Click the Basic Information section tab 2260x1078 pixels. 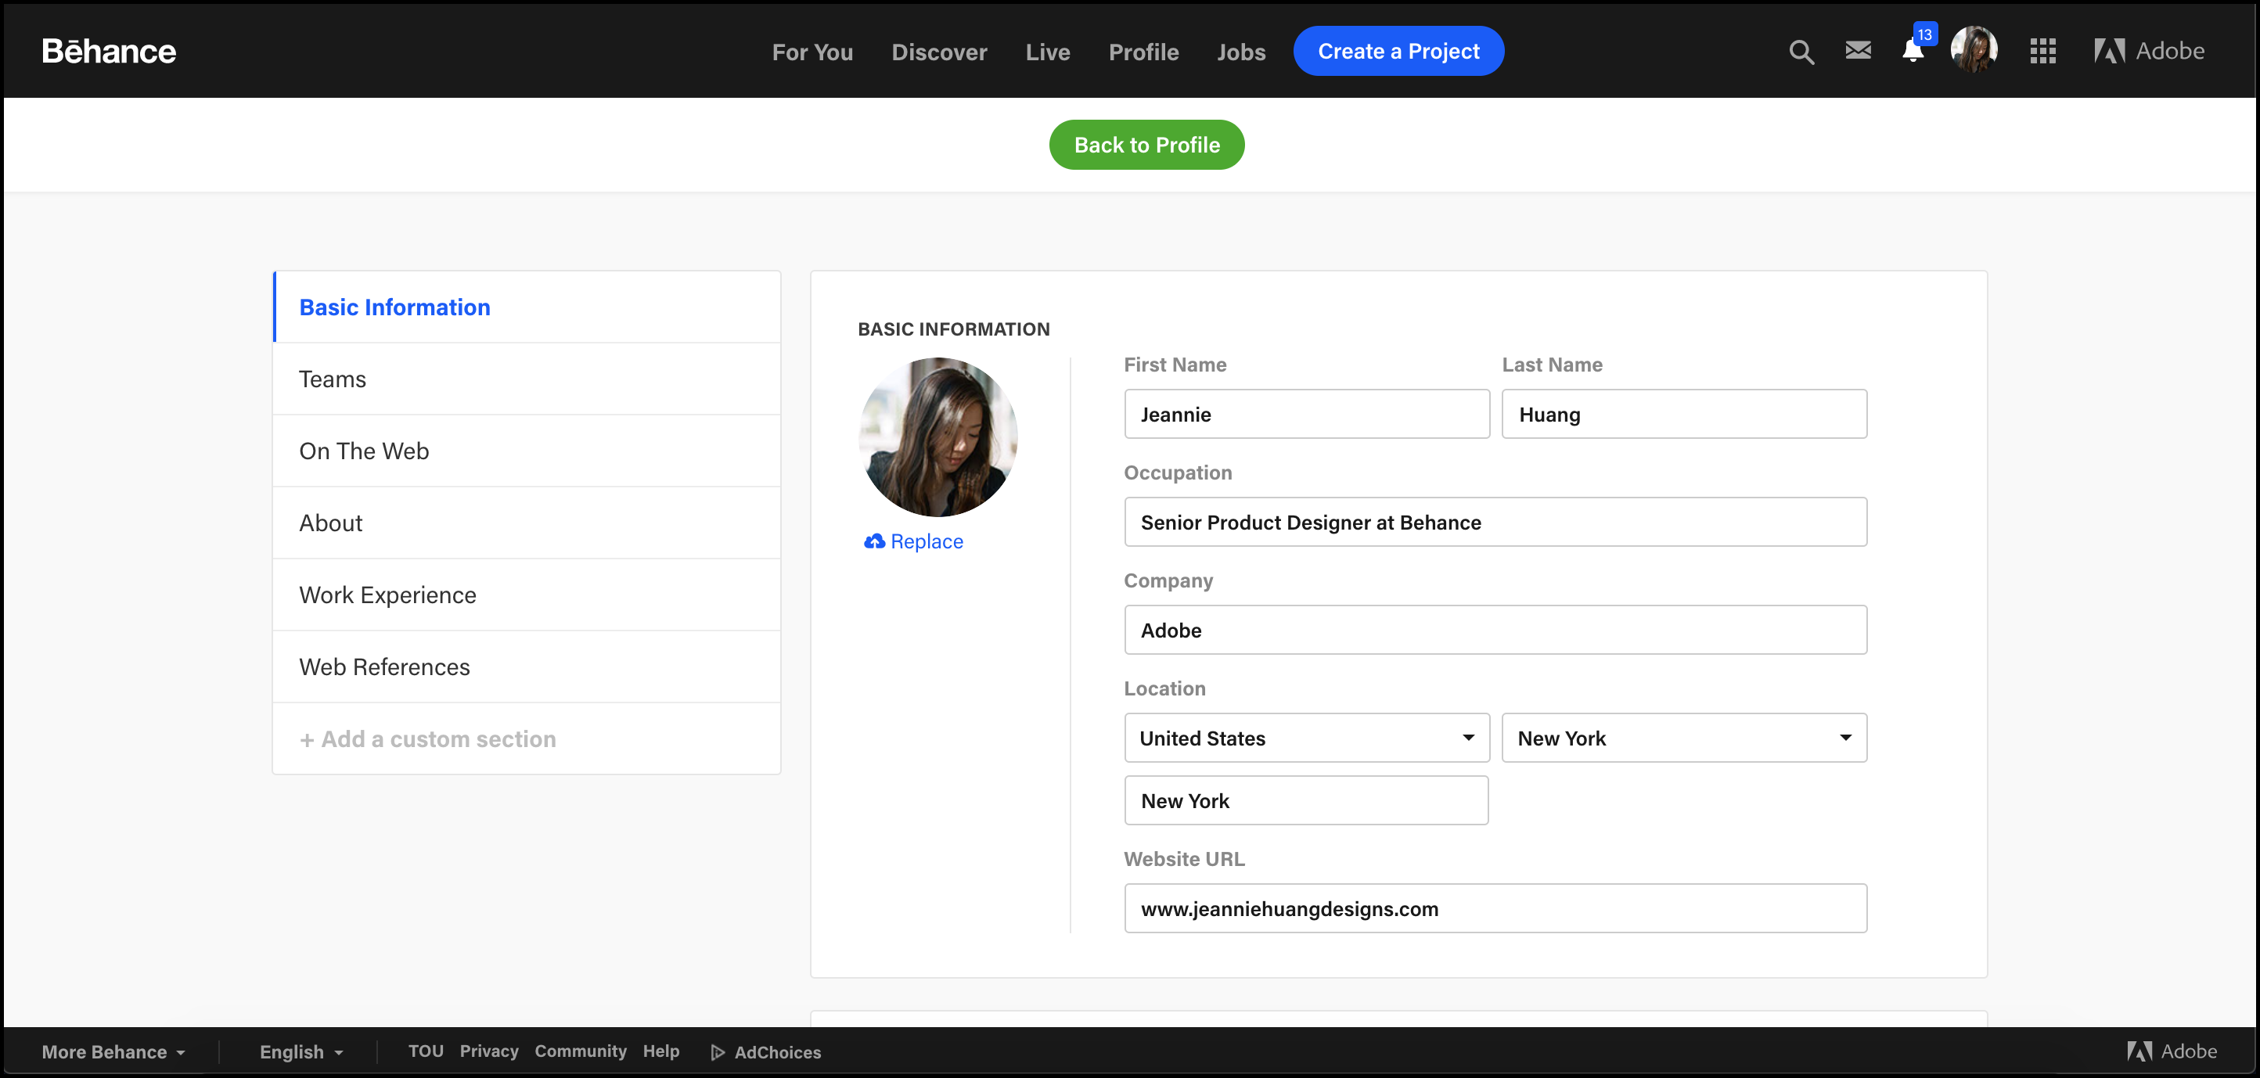point(394,307)
